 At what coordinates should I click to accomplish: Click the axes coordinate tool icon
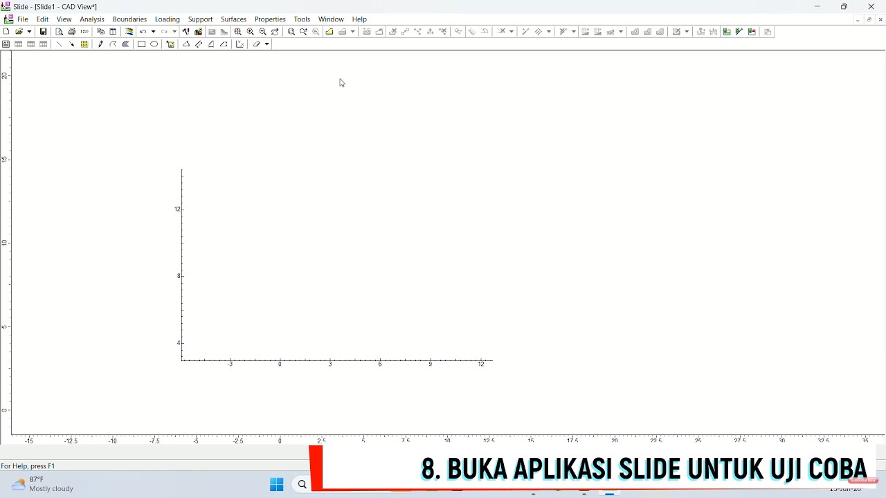pyautogui.click(x=239, y=44)
